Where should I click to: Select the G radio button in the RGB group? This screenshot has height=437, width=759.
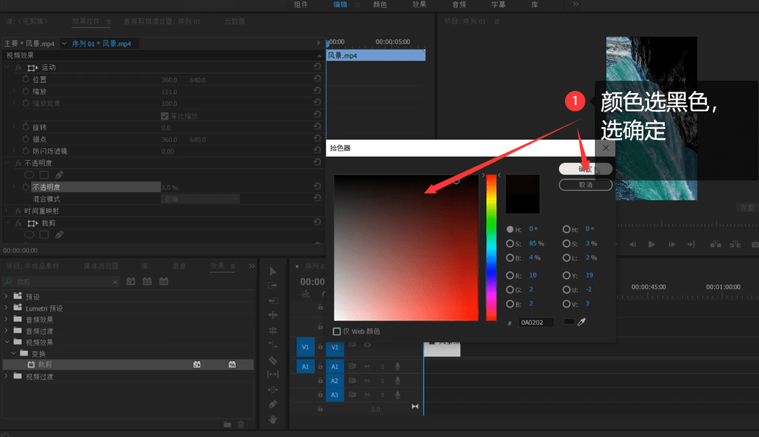[x=509, y=290]
